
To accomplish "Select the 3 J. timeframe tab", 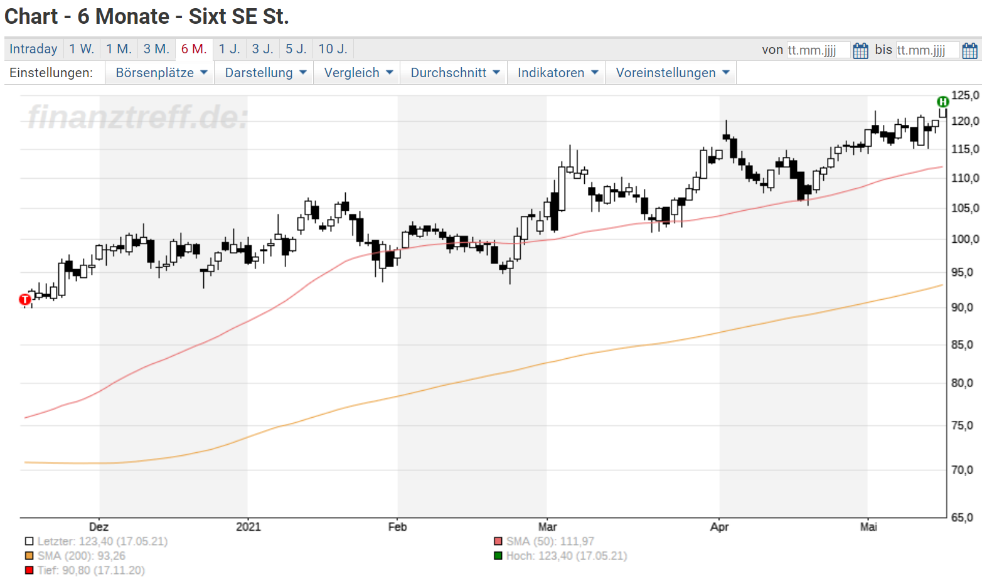I will click(x=262, y=49).
